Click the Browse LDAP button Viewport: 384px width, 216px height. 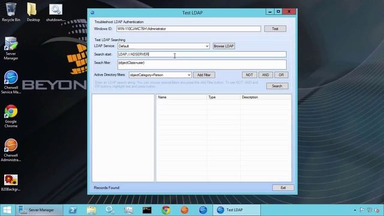(224, 46)
